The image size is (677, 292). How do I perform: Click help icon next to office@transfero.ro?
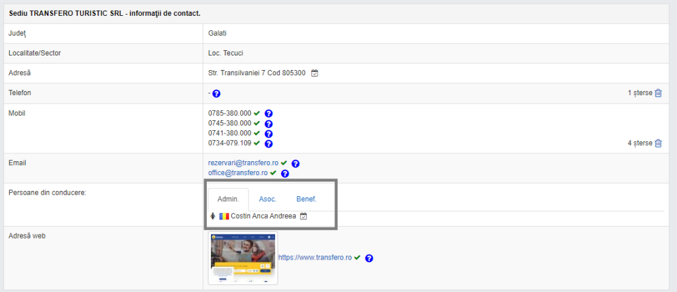(x=285, y=174)
